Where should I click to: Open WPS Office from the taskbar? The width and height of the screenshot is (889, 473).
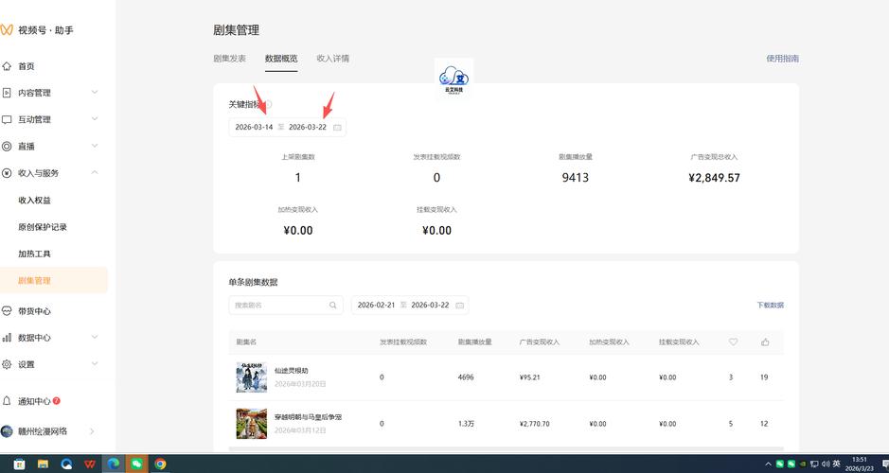pos(90,464)
